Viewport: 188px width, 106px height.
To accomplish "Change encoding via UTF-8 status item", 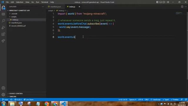I will click(140, 100).
